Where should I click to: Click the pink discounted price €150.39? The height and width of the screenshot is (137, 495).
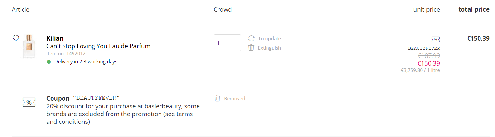(429, 63)
